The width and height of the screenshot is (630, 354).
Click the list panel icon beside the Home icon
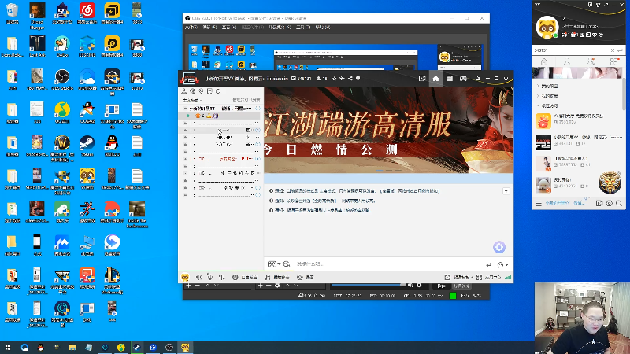(450, 78)
